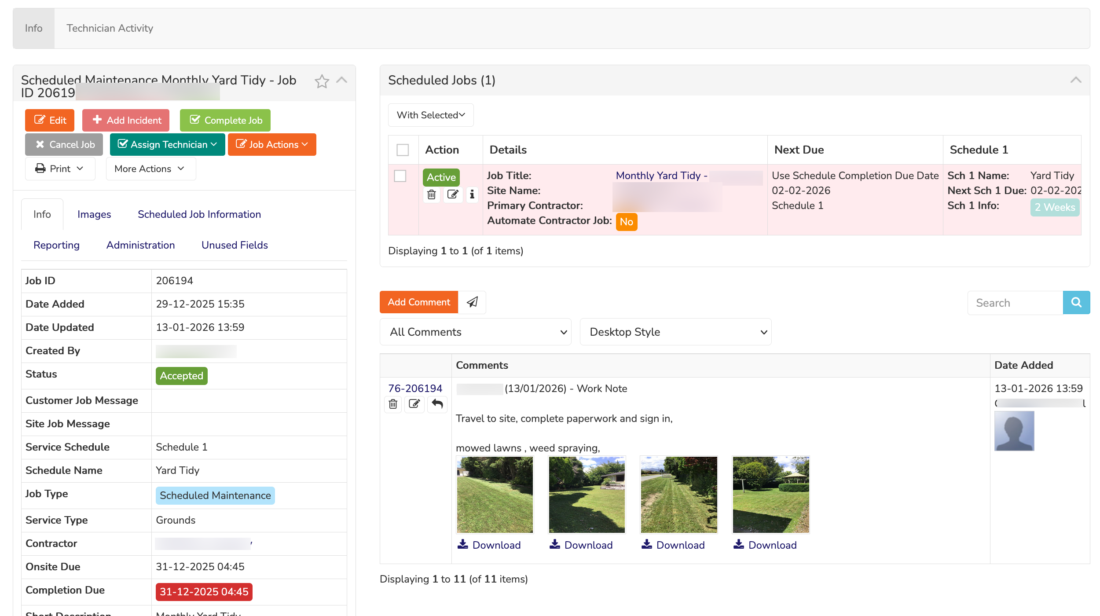
Task: Reply to the work note comment
Action: coord(437,404)
